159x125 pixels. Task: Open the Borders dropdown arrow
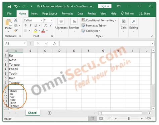(30, 30)
